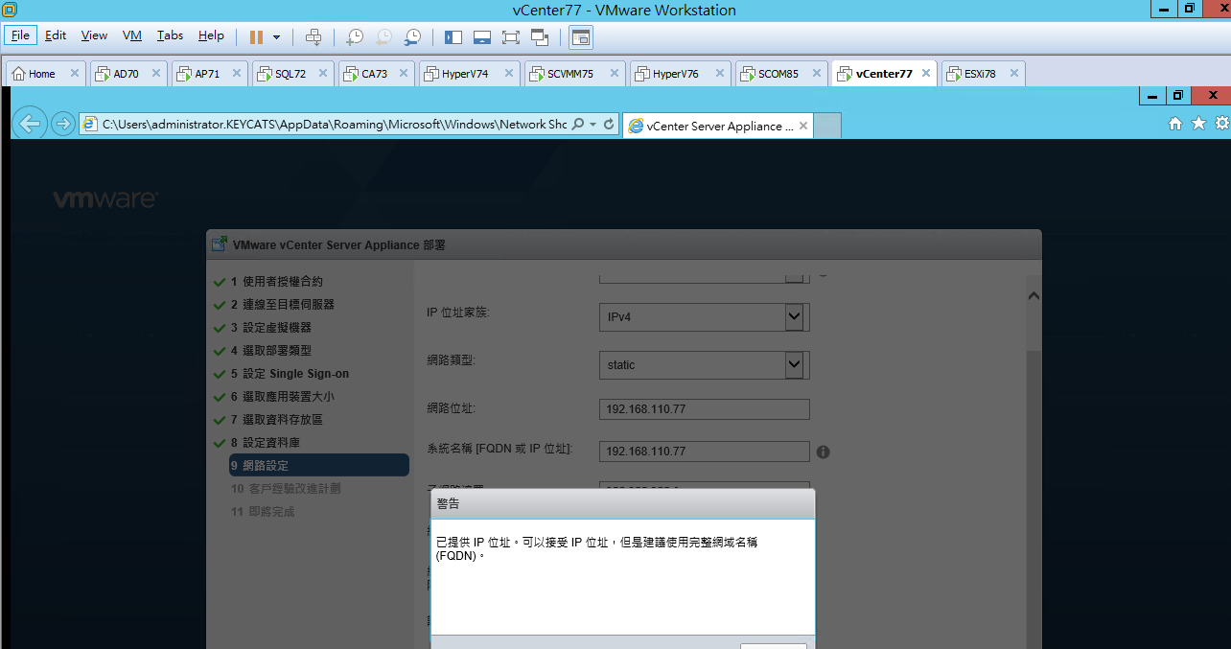1231x649 pixels.
Task: Open the power options dropdown arrow
Action: [277, 36]
